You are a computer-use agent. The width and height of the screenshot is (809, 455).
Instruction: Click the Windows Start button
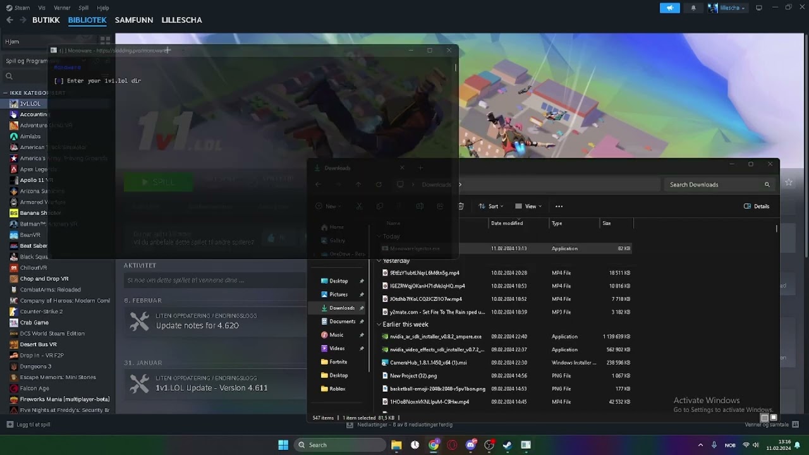[283, 445]
